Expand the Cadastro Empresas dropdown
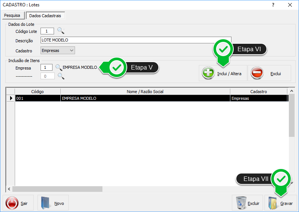 [58, 50]
